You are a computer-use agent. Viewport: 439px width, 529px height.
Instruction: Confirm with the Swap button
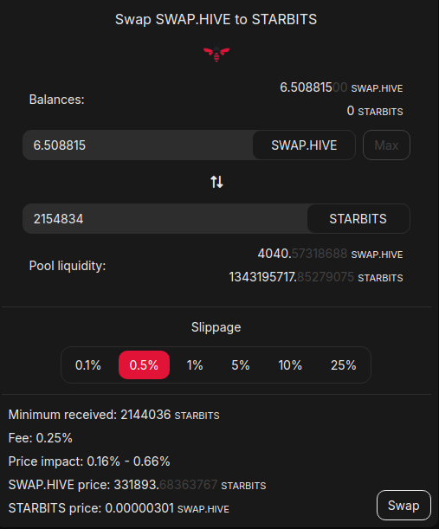pyautogui.click(x=403, y=506)
